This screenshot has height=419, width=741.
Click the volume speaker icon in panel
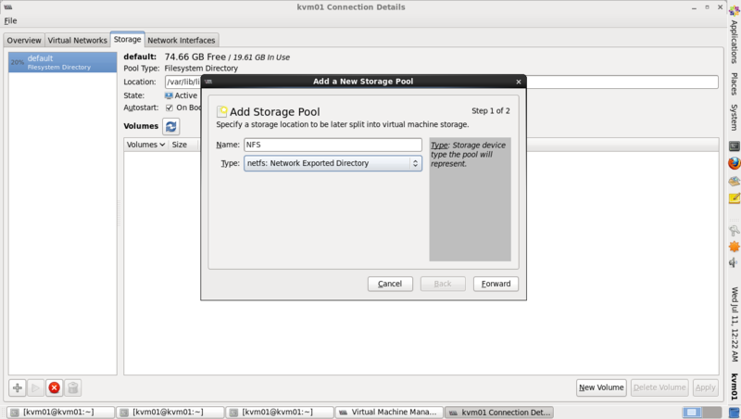[x=734, y=262]
